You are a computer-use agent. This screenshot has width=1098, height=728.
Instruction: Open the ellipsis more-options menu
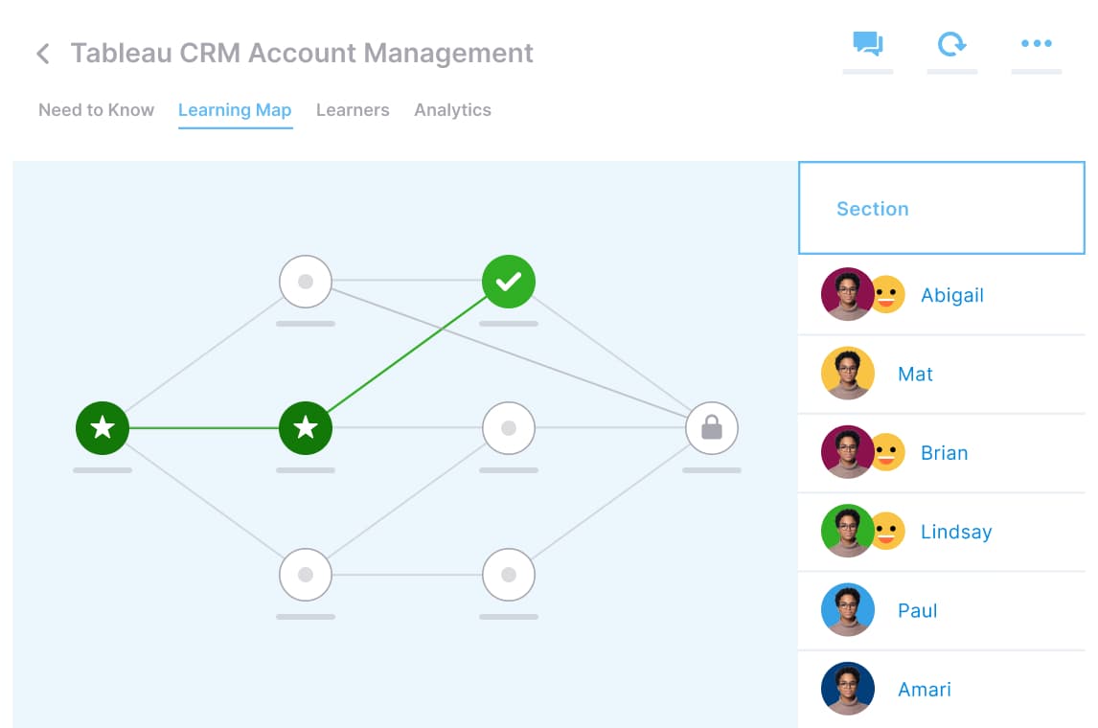point(1036,43)
